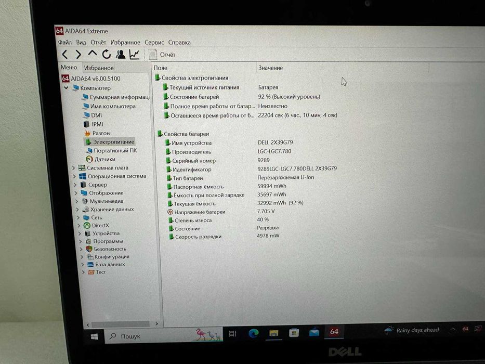Select the Свойства батареи group row
485x364 pixels.
coord(183,134)
